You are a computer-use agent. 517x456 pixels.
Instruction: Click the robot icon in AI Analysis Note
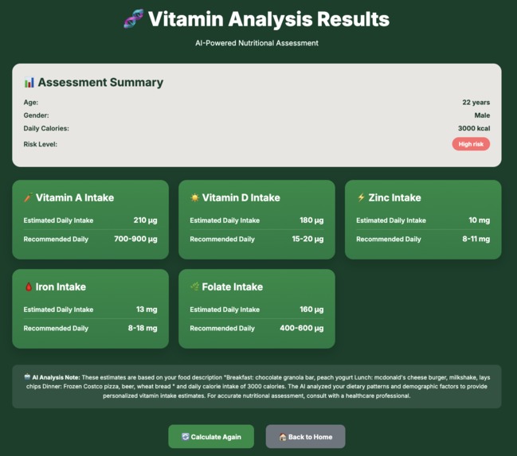point(27,377)
